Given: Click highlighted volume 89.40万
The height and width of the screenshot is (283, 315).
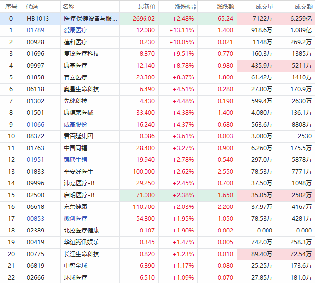Looking at the screenshot, I should [262, 254].
